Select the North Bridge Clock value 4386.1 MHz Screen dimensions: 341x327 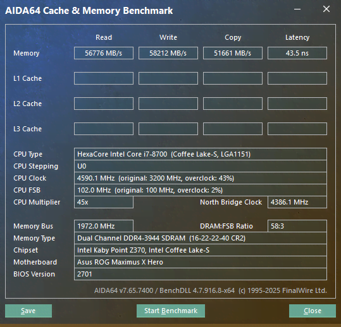(297, 202)
